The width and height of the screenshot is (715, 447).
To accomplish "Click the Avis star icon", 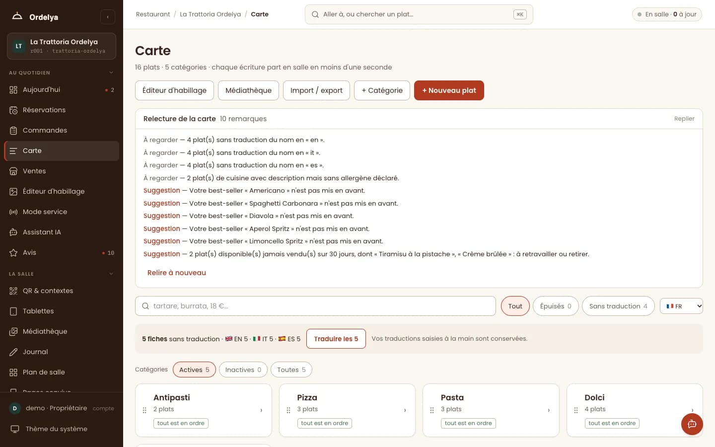I will pos(13,253).
